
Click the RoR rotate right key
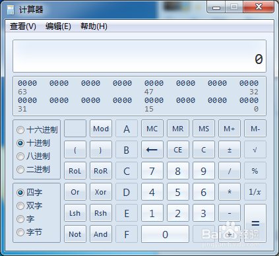[101, 171]
